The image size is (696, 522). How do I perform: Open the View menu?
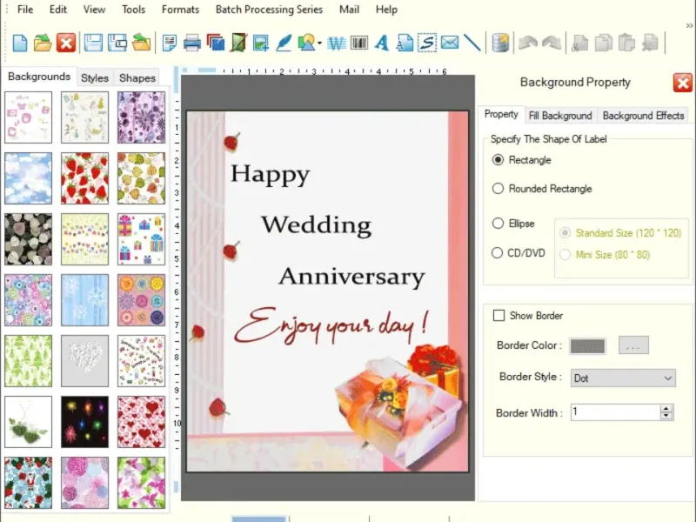[94, 10]
